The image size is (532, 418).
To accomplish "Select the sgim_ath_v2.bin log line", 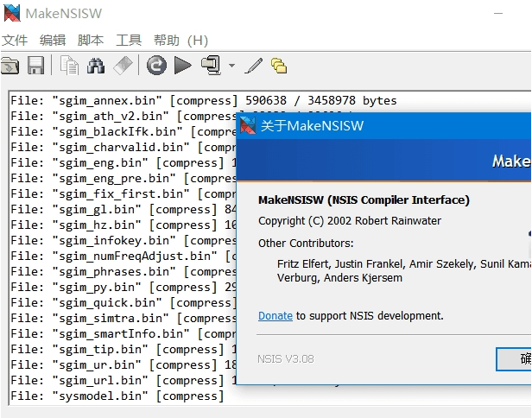I will pos(123,117).
